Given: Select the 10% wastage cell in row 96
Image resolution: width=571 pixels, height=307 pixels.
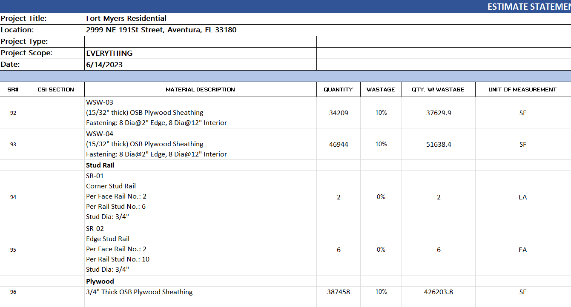Looking at the screenshot, I should pyautogui.click(x=381, y=292).
